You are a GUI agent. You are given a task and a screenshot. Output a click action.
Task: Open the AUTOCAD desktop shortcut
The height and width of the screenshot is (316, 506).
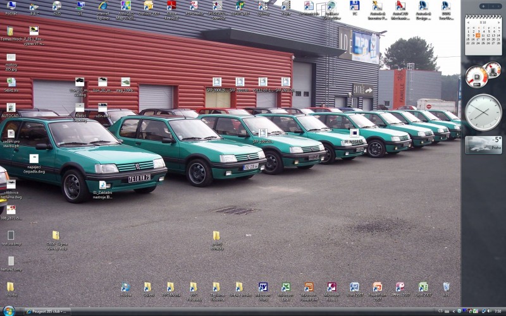coord(11,109)
